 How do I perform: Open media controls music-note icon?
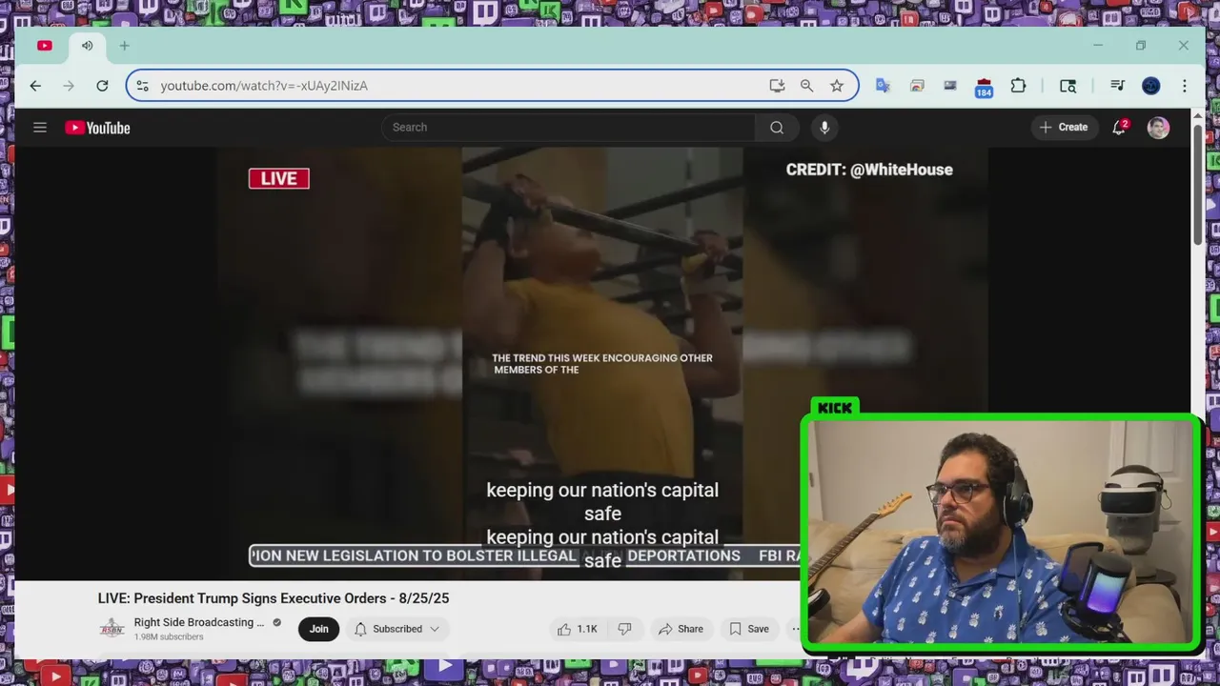tap(1117, 86)
